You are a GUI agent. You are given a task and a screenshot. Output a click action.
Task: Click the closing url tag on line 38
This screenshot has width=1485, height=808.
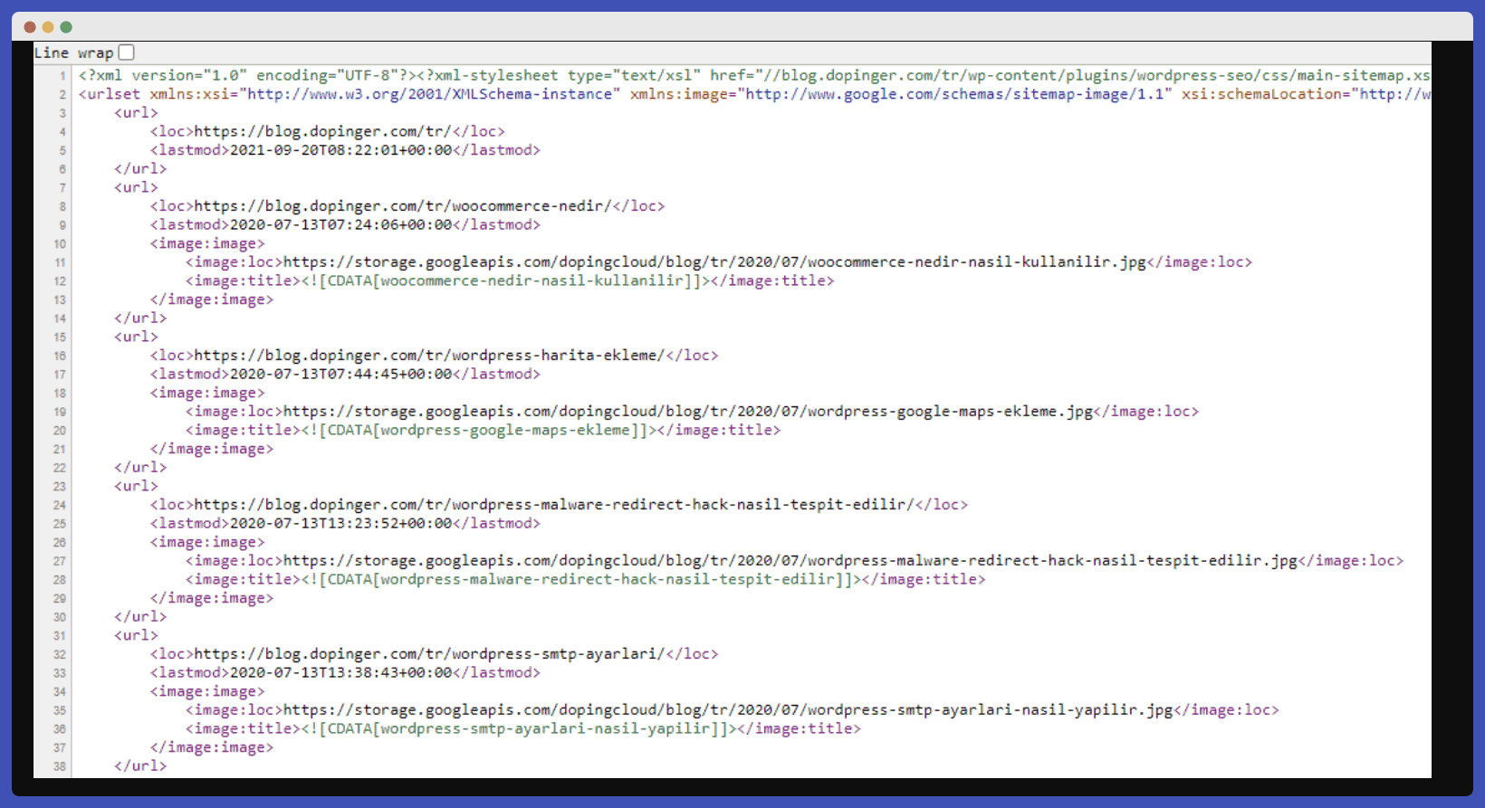click(140, 765)
